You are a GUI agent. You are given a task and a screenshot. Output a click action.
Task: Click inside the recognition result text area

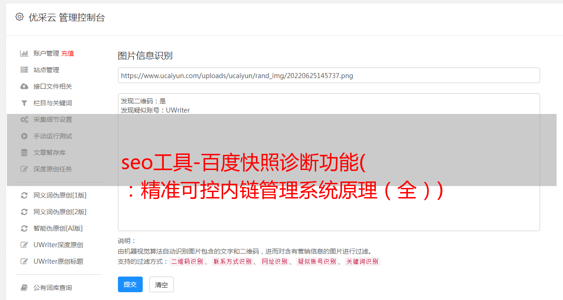[x=329, y=162]
